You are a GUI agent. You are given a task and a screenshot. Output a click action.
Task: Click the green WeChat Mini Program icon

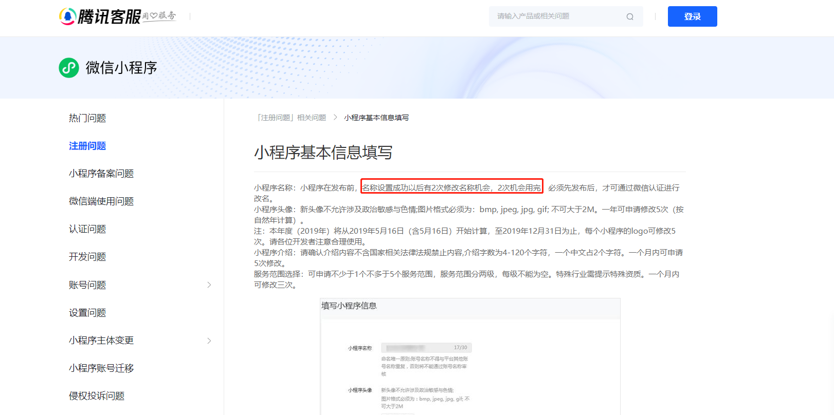[x=69, y=68]
